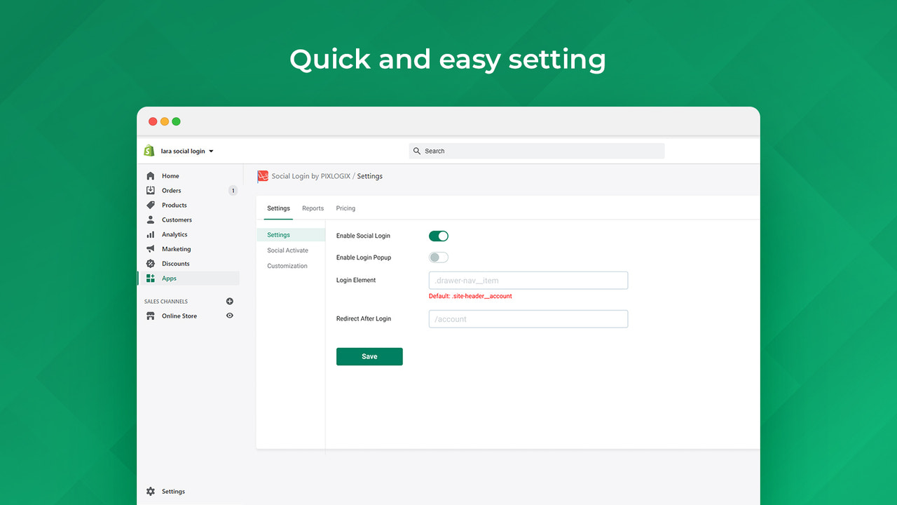
Task: Click the admin Search bar
Action: point(536,151)
